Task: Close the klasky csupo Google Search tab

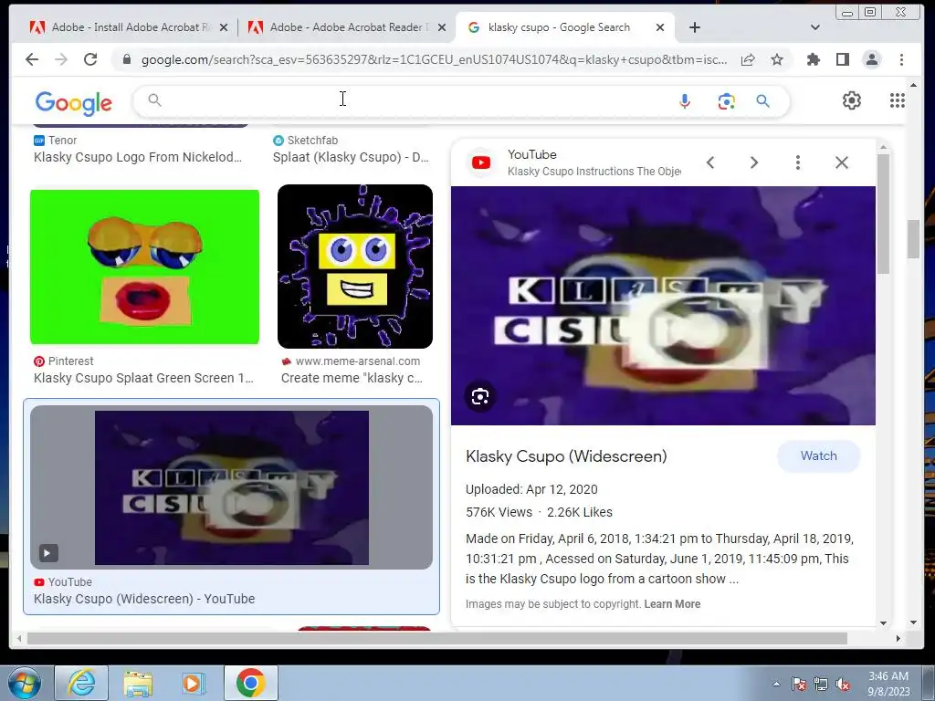Action: [x=660, y=27]
